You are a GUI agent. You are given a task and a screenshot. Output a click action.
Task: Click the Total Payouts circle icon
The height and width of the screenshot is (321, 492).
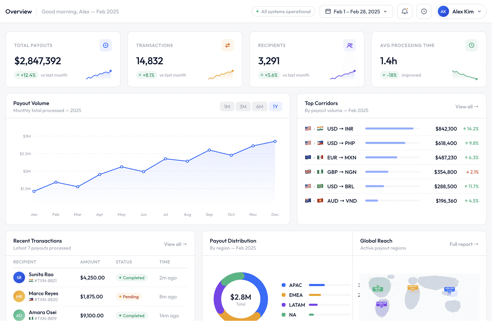coord(105,45)
